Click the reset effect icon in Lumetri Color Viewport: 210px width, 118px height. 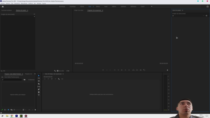pos(206,16)
